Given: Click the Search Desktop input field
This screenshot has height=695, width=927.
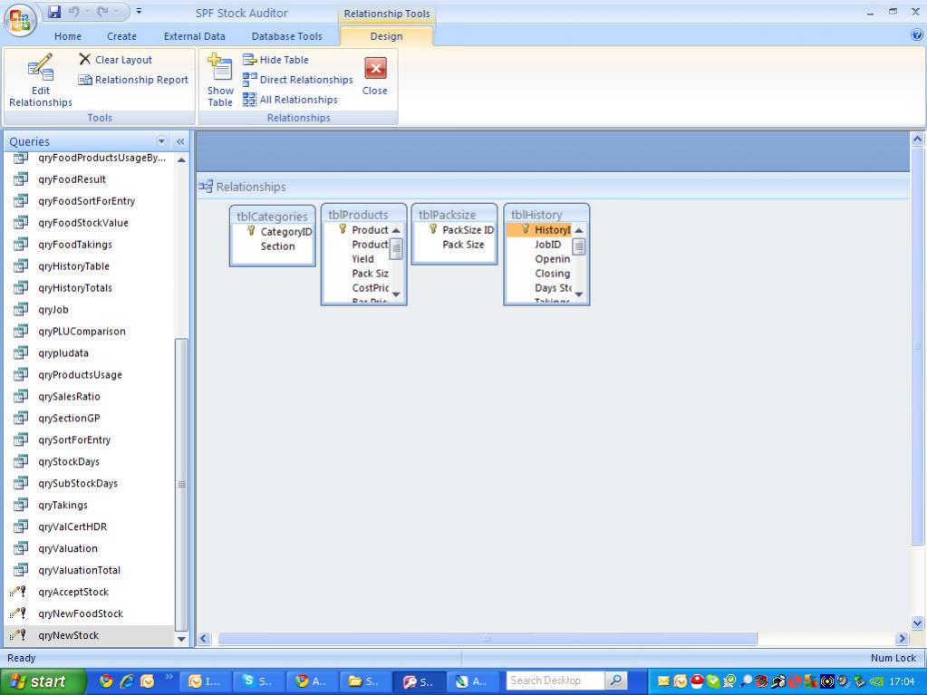Looking at the screenshot, I should pyautogui.click(x=555, y=681).
